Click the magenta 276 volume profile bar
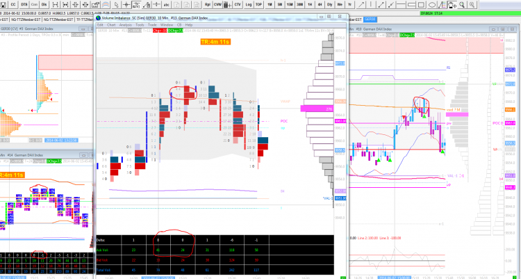 317,109
